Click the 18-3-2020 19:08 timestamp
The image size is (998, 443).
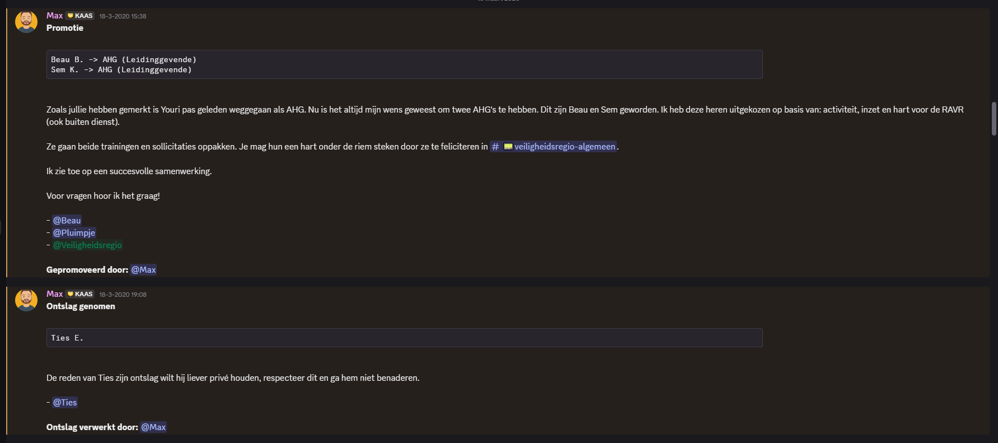click(123, 295)
